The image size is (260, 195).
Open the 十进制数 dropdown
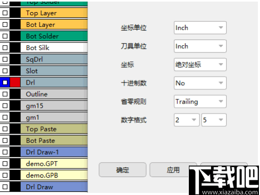(200, 83)
